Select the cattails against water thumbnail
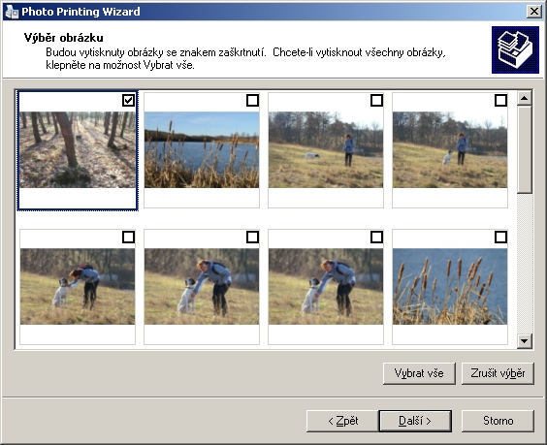The height and width of the screenshot is (445, 547). click(x=450, y=287)
